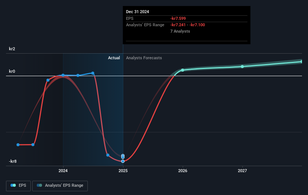Click the 2026 x-axis label
This screenshot has height=195, width=308.
point(183,171)
